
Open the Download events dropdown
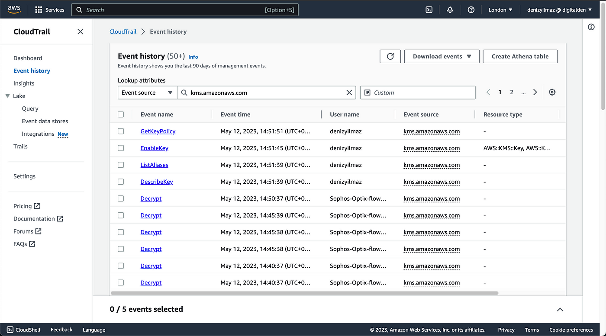coord(442,56)
